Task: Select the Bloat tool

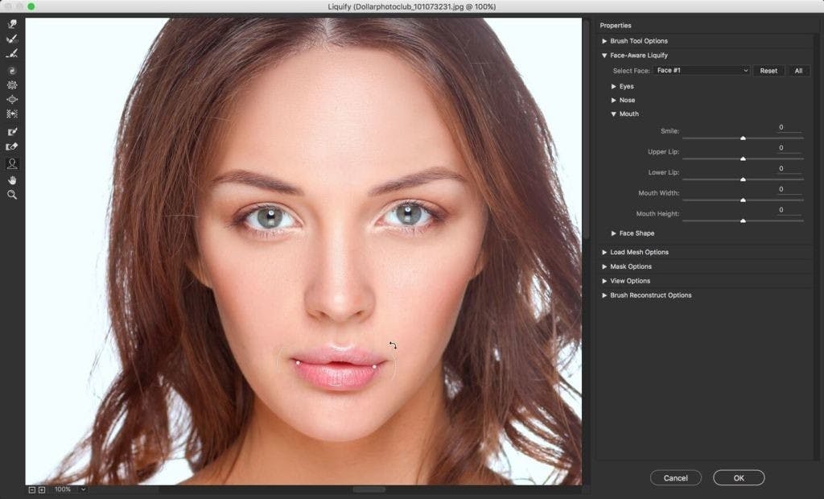Action: pos(11,99)
